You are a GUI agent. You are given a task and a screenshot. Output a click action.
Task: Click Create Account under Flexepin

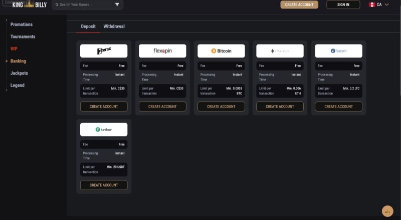162,106
